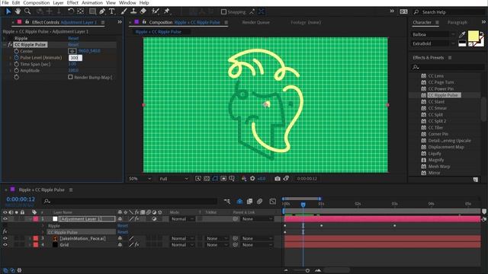488x274 pixels.
Task: Toggle Pulse Level stopwatch
Action: click(x=17, y=58)
